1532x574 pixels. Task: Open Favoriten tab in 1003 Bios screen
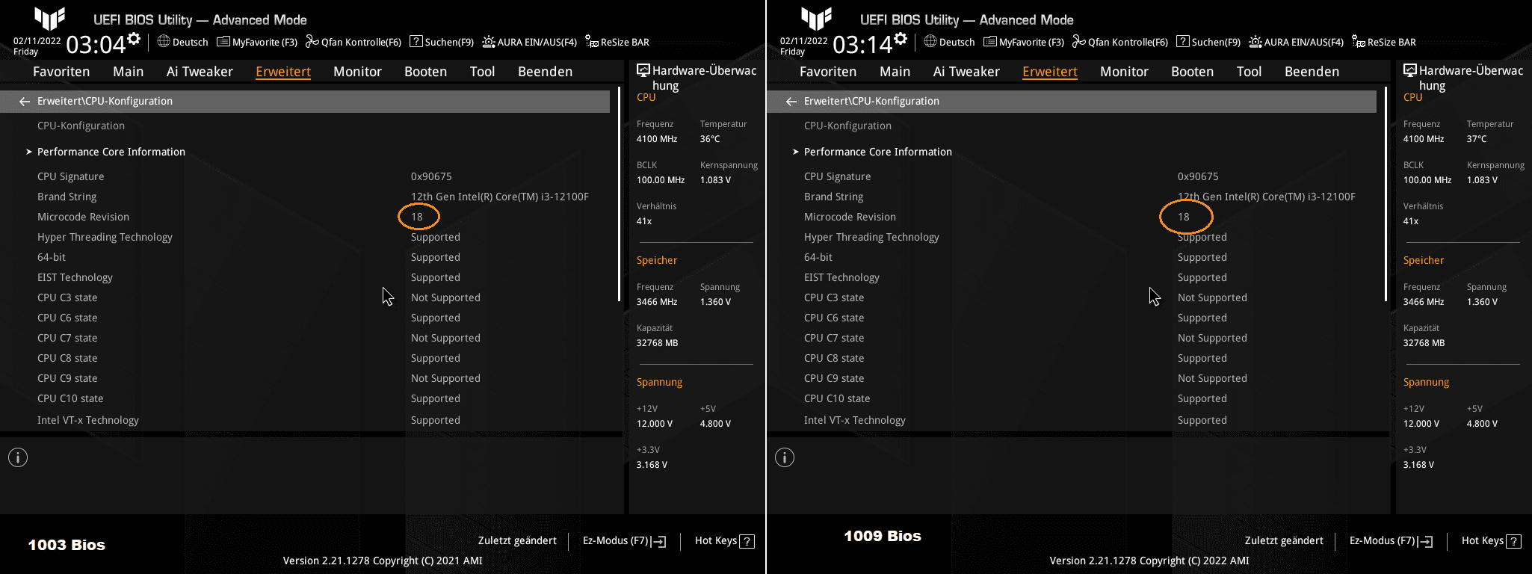61,72
